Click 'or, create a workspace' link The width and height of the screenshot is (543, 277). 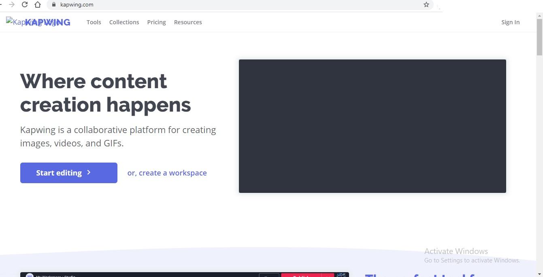167,173
